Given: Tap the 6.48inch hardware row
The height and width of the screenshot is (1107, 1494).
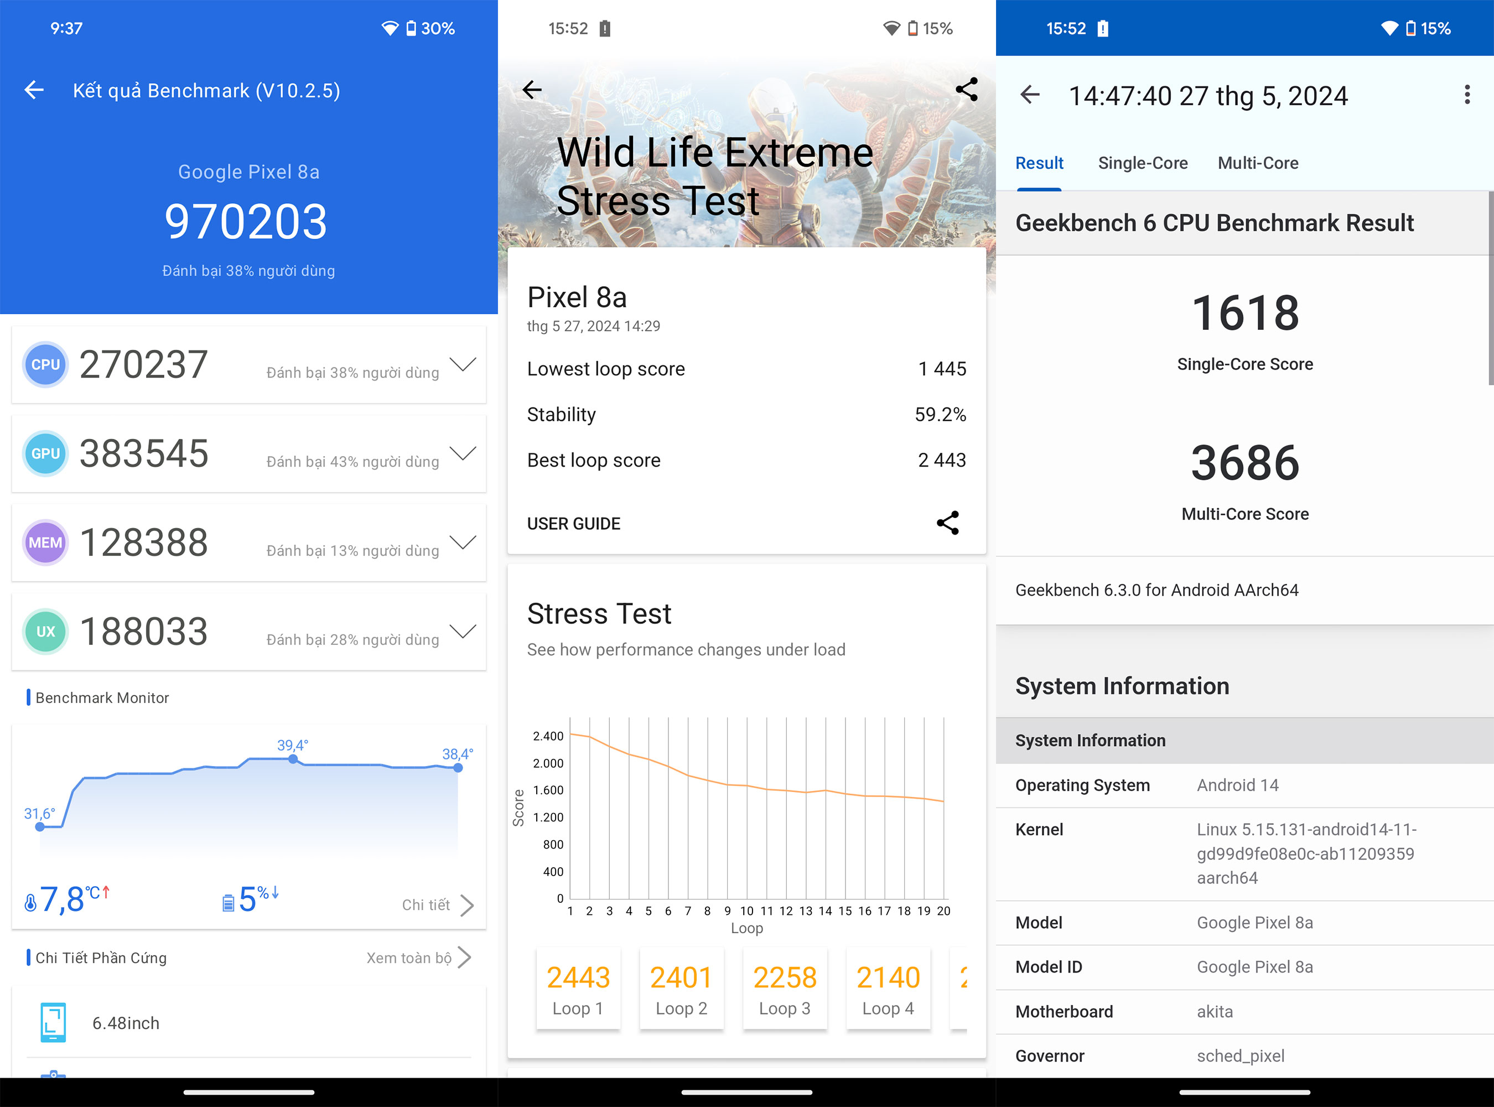Looking at the screenshot, I should point(248,1022).
